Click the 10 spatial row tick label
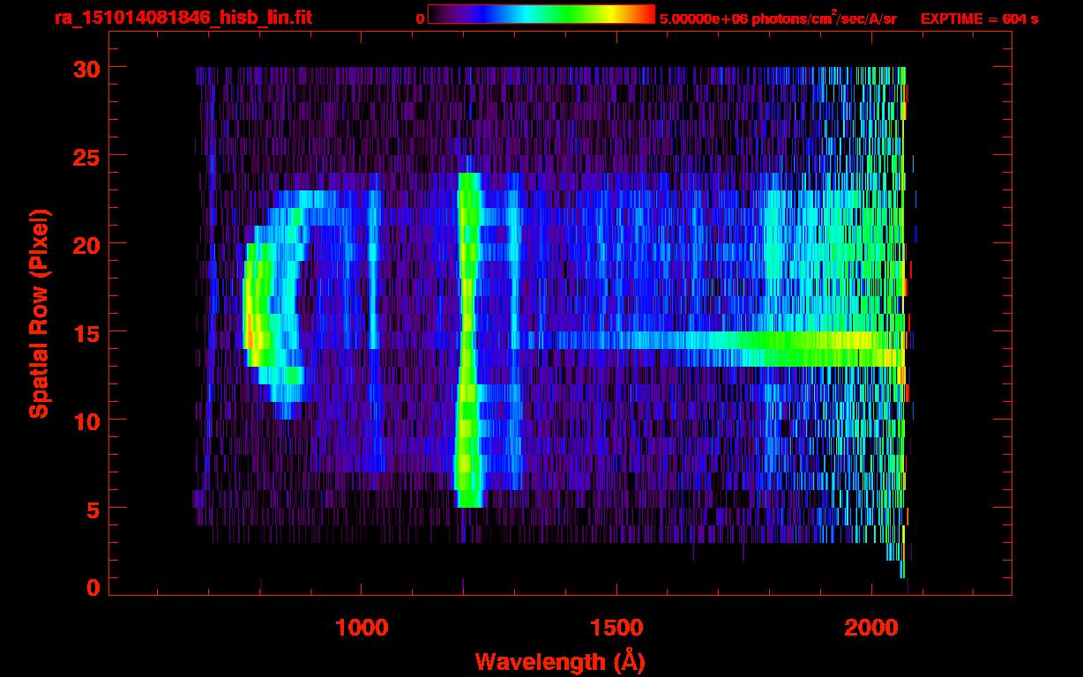The height and width of the screenshot is (677, 1083). 86,420
